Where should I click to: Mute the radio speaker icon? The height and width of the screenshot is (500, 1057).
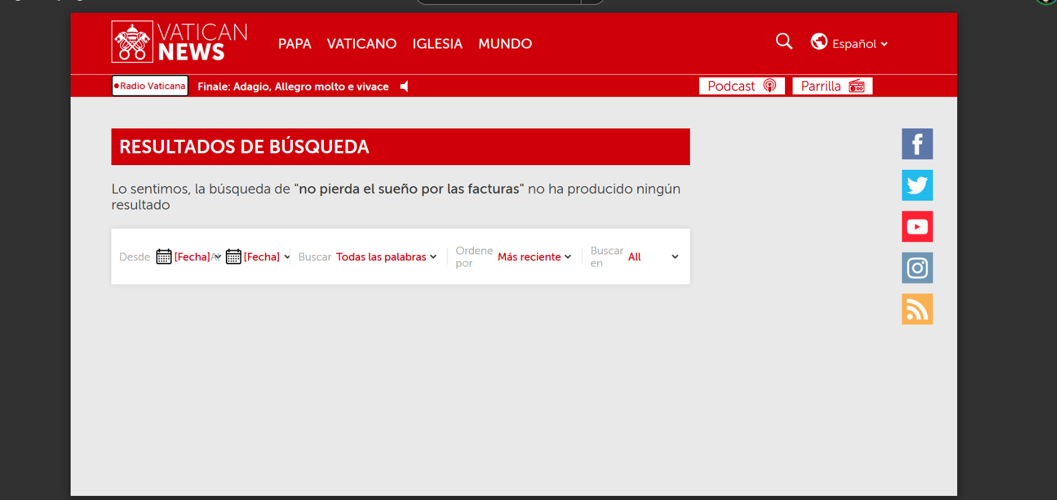(404, 86)
